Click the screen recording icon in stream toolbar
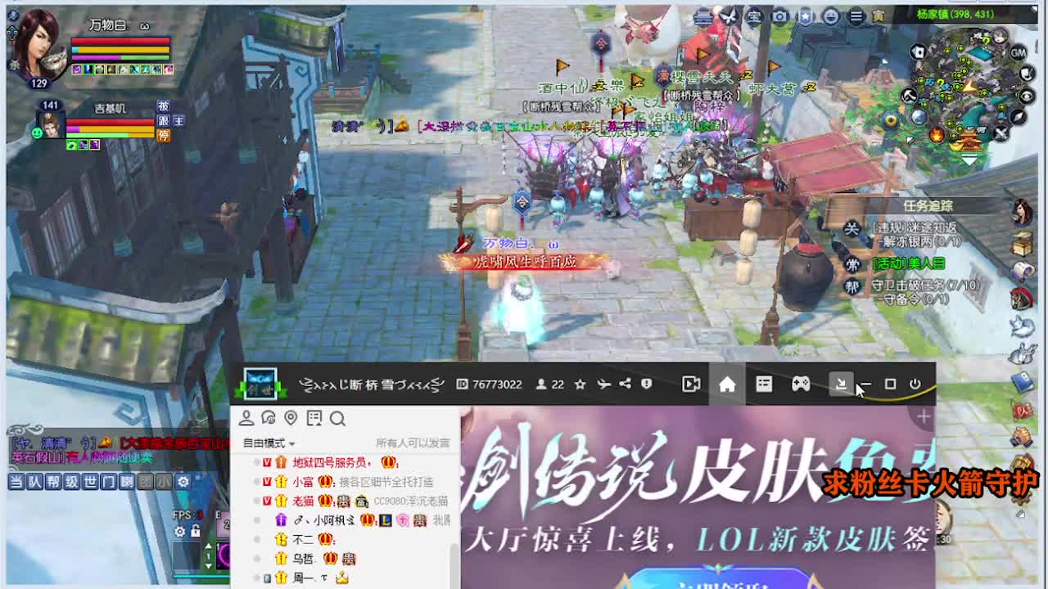The image size is (1048, 589). 691,384
